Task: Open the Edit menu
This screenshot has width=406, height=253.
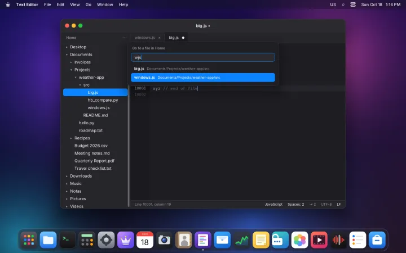Action: (x=60, y=4)
